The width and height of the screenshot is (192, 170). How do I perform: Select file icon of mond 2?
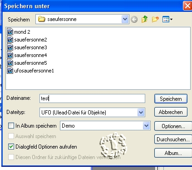coord(10,32)
